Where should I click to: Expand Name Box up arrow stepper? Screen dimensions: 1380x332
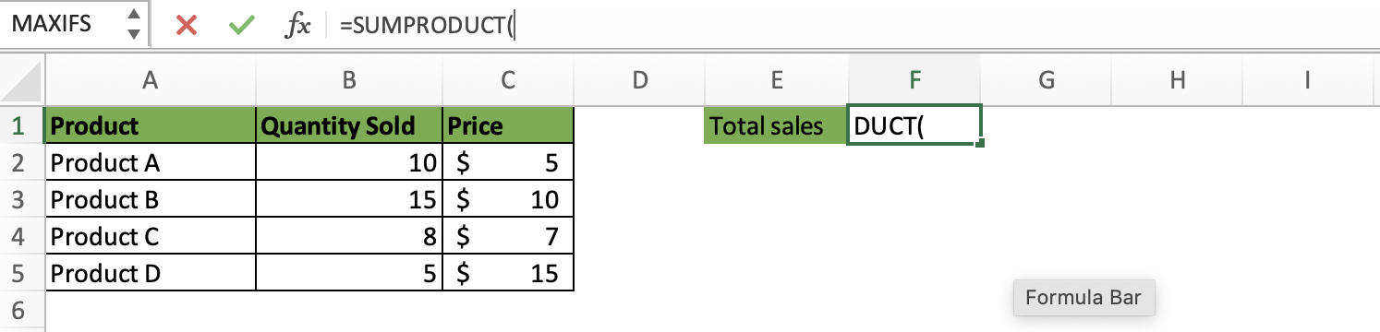pyautogui.click(x=134, y=16)
